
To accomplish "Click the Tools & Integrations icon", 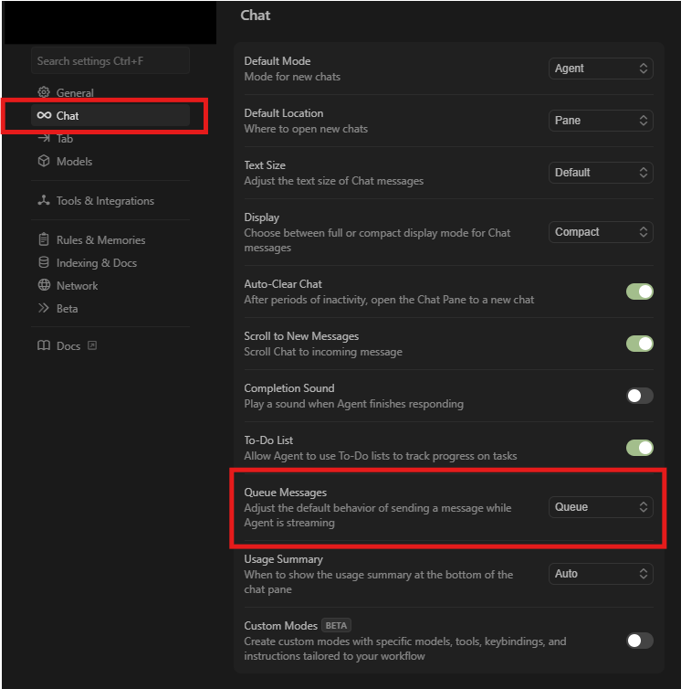I will click(x=44, y=200).
